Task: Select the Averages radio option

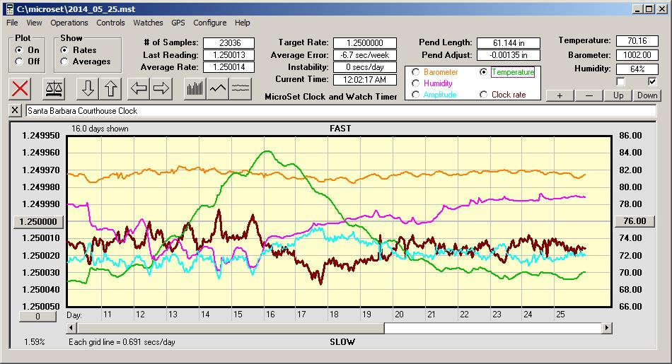Action: 65,61
